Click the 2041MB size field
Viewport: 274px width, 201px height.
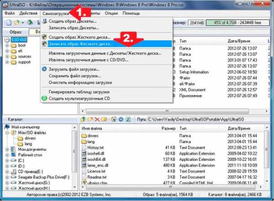(x=197, y=22)
